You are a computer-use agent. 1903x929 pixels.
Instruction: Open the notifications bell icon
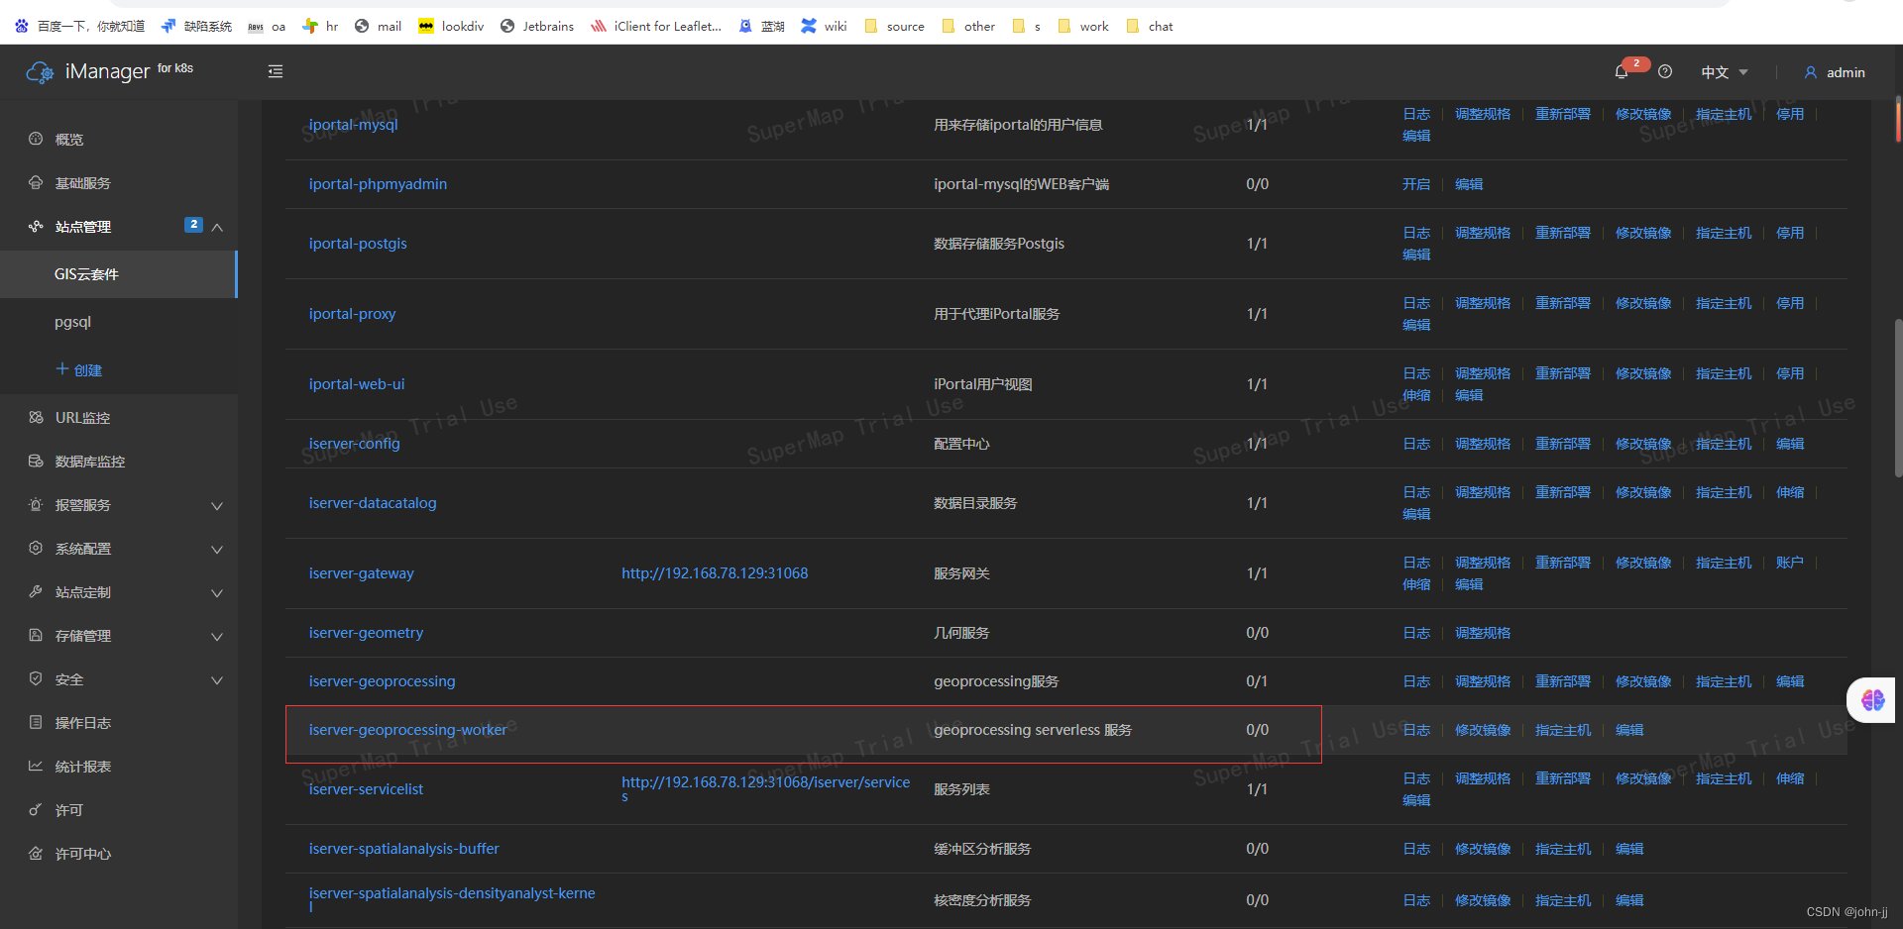pyautogui.click(x=1622, y=71)
